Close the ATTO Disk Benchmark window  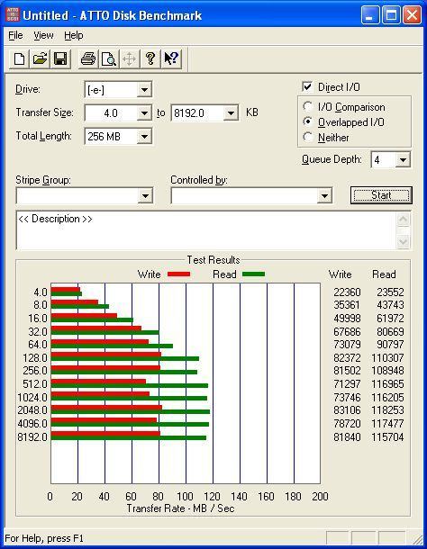(413, 15)
